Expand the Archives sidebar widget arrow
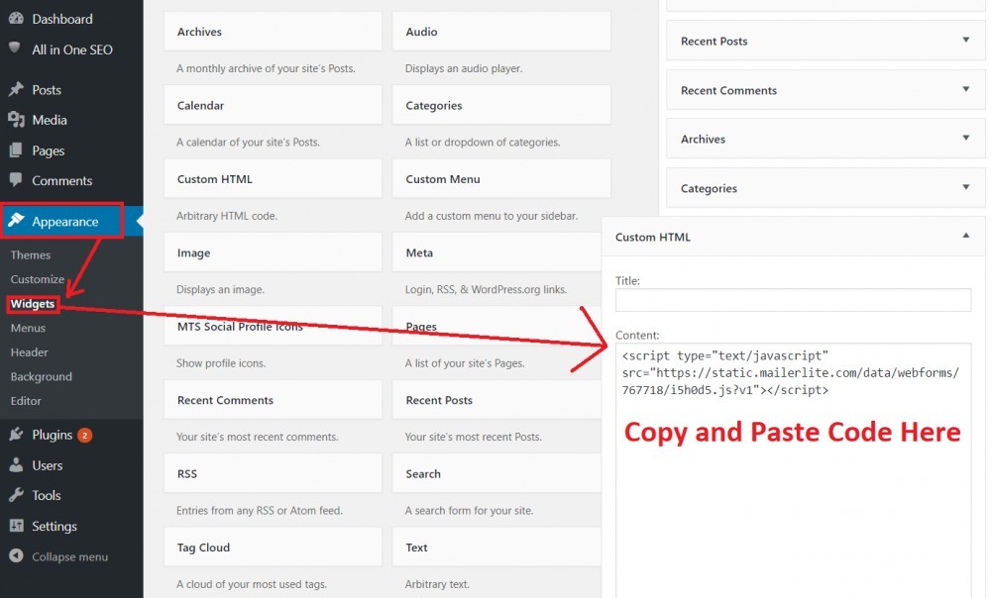Image resolution: width=991 pixels, height=598 pixels. point(965,138)
